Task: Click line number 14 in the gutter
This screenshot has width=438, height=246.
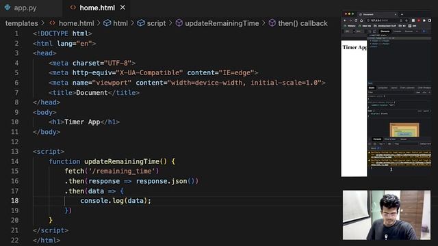Action: tap(15, 161)
